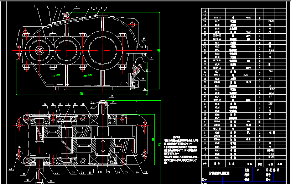Viewport: 291px width, 184px height.
Task: Click callout number 12 near the oil dipstick
Action: (147, 71)
